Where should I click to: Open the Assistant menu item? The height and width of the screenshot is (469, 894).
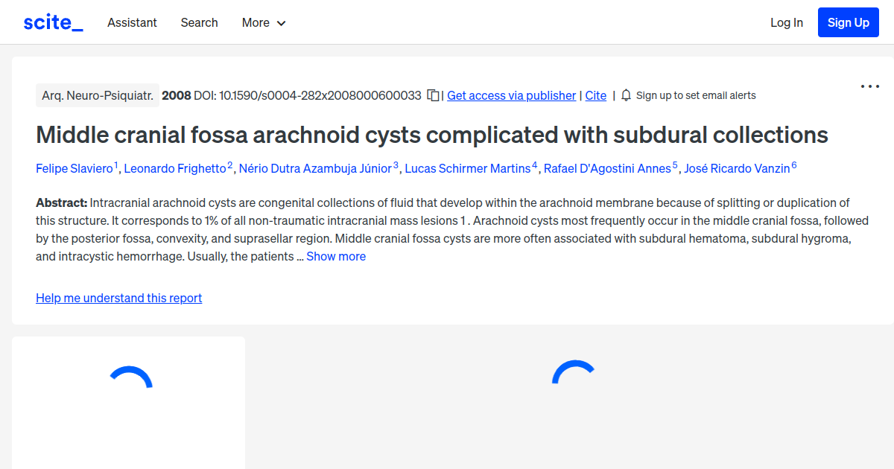click(132, 22)
